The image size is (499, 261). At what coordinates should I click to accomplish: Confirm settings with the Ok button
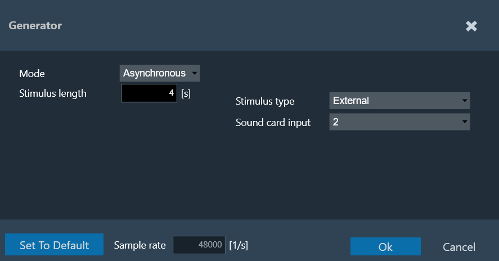click(385, 246)
